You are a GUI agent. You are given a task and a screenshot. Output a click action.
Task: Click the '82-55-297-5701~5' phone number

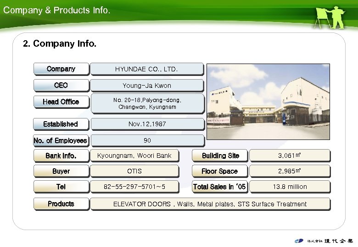134,187
